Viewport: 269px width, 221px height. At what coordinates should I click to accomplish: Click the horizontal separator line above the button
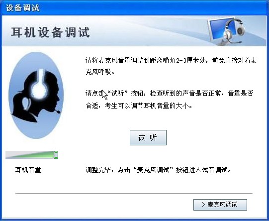pyautogui.click(x=134, y=193)
